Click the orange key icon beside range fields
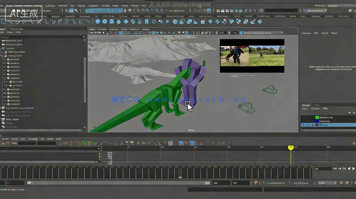This screenshot has width=356, height=199. pyautogui.click(x=256, y=183)
